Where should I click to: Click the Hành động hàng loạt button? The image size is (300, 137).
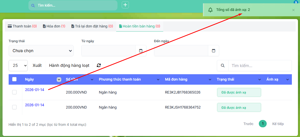point(69,65)
